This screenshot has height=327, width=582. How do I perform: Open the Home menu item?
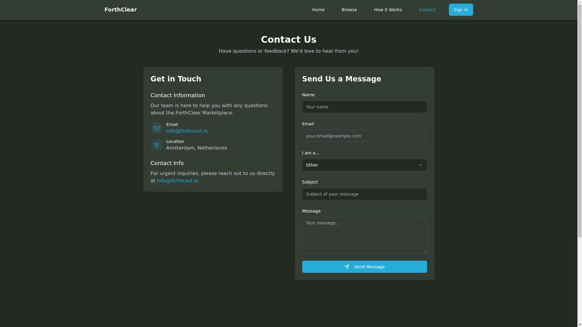click(x=318, y=10)
